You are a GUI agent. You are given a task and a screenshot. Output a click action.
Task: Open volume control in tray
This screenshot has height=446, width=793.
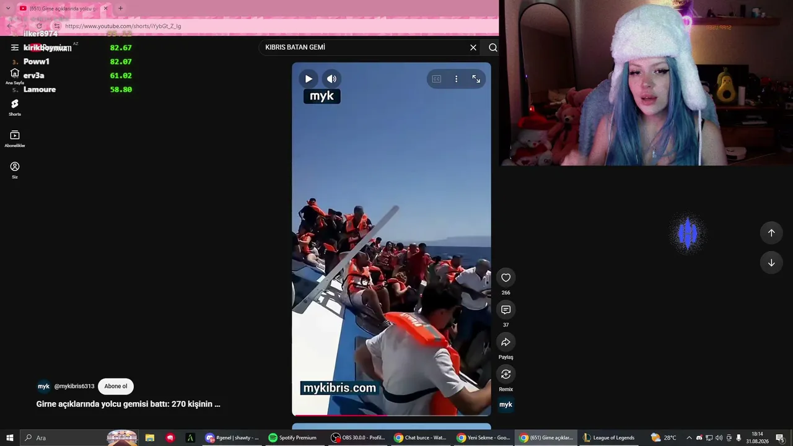[x=719, y=438]
